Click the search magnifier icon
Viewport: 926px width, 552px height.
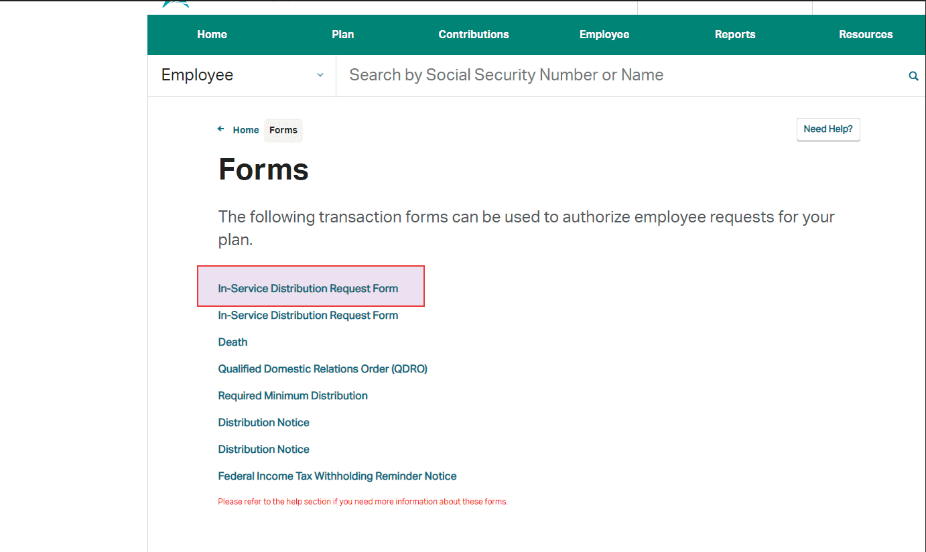coord(913,75)
